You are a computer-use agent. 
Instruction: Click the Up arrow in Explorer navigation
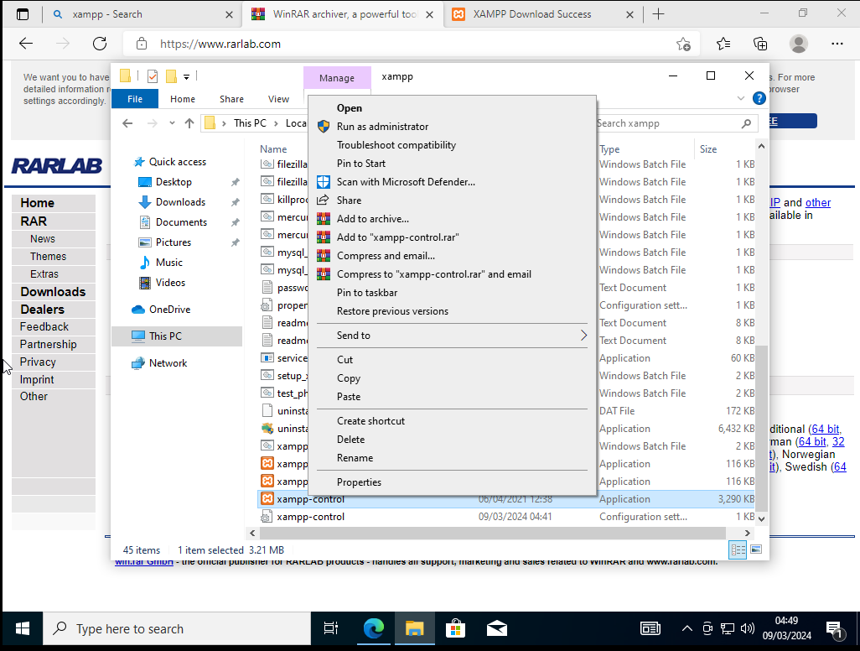tap(189, 123)
